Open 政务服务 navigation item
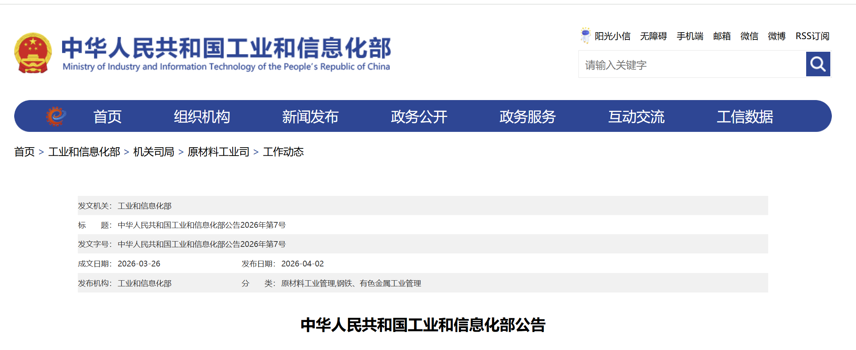 pos(527,117)
